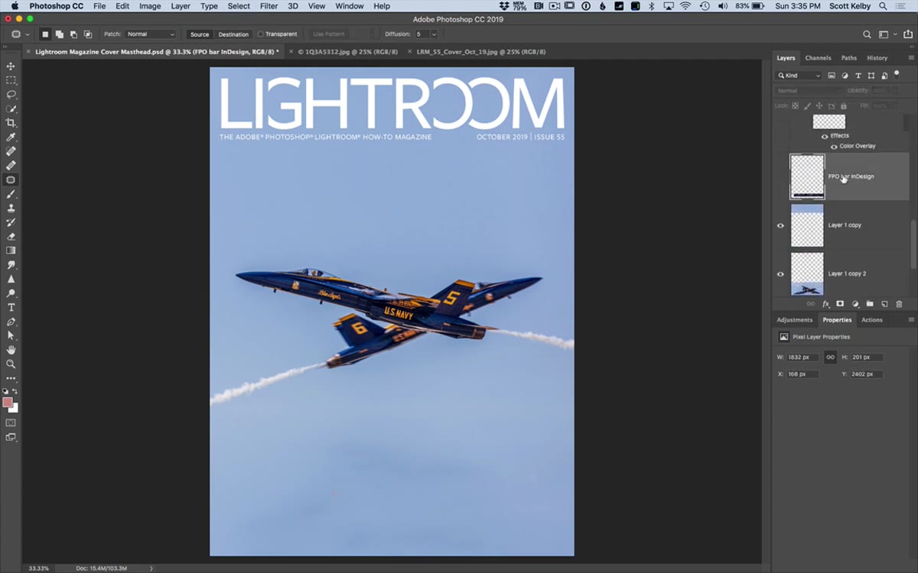The width and height of the screenshot is (918, 573).
Task: Click the fx layer style icon
Action: click(825, 304)
